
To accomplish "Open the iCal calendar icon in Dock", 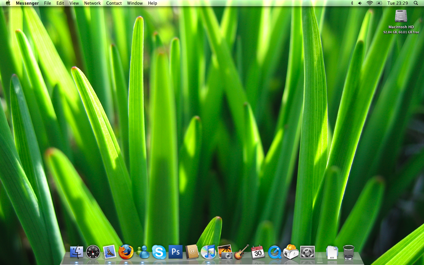I will pyautogui.click(x=258, y=252).
